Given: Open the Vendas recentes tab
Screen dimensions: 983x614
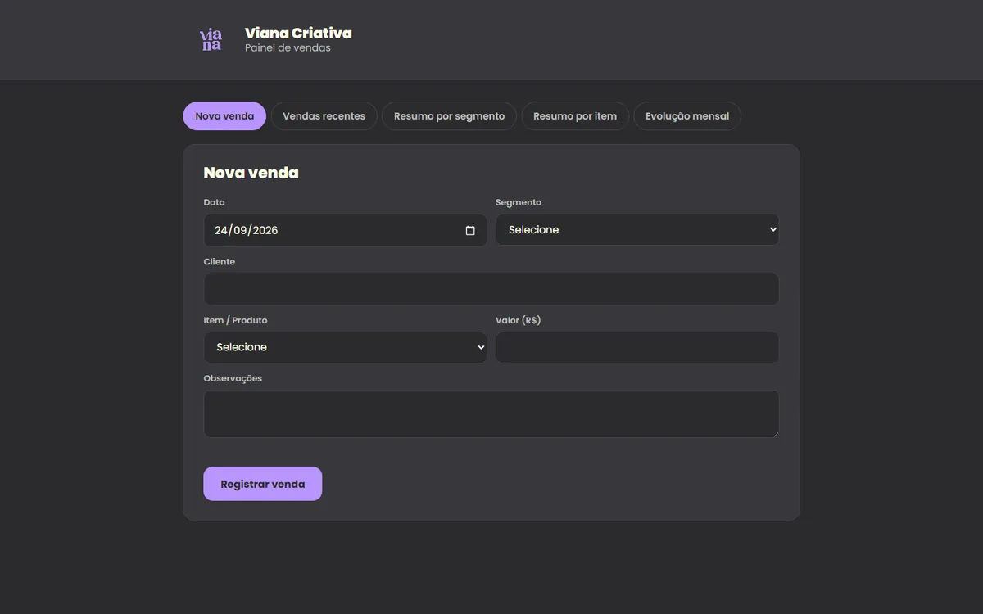Looking at the screenshot, I should click(x=324, y=116).
